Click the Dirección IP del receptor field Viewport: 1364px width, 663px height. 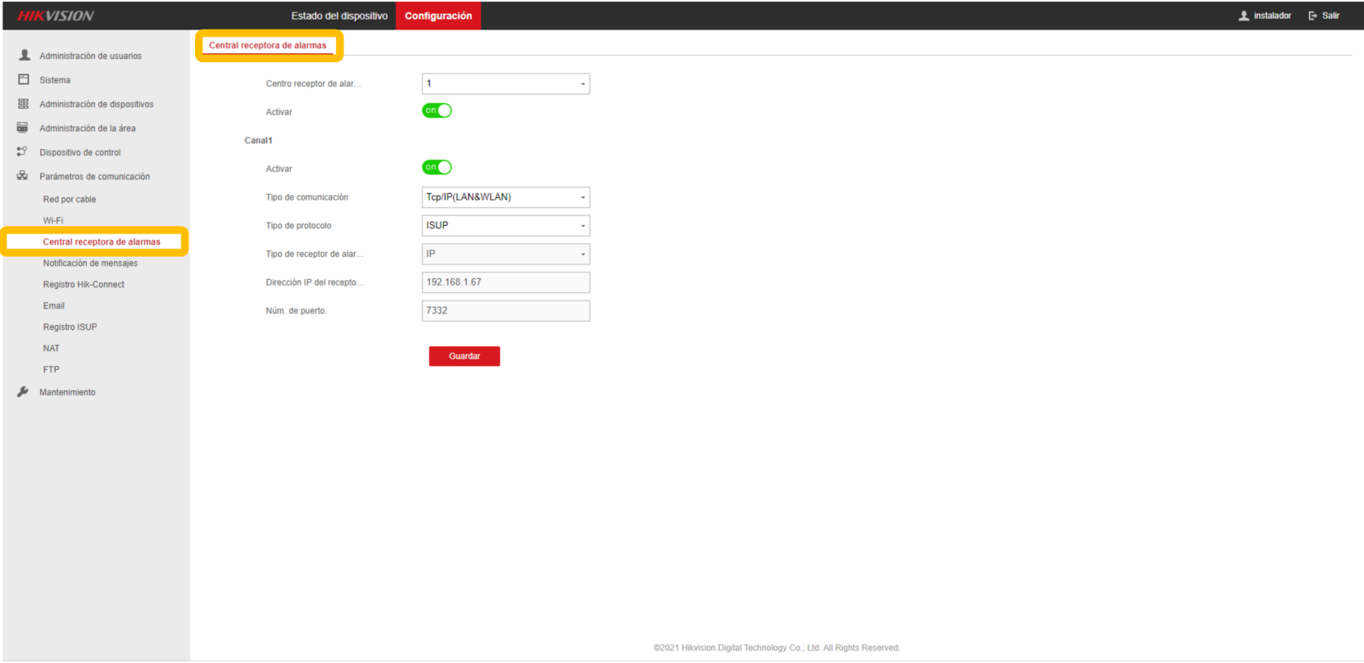pyautogui.click(x=505, y=282)
